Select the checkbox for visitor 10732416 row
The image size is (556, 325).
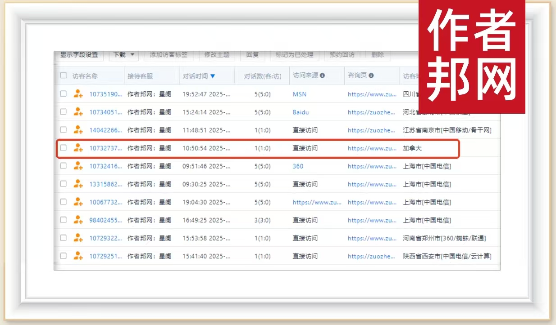click(64, 166)
